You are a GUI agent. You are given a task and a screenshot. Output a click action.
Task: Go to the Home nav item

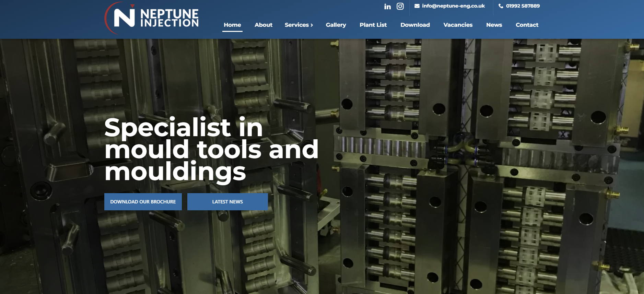232,25
